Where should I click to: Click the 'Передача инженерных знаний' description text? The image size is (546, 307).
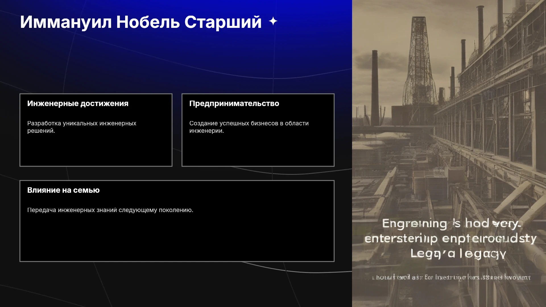pos(110,210)
